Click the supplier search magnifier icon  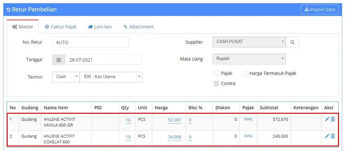click(x=292, y=42)
